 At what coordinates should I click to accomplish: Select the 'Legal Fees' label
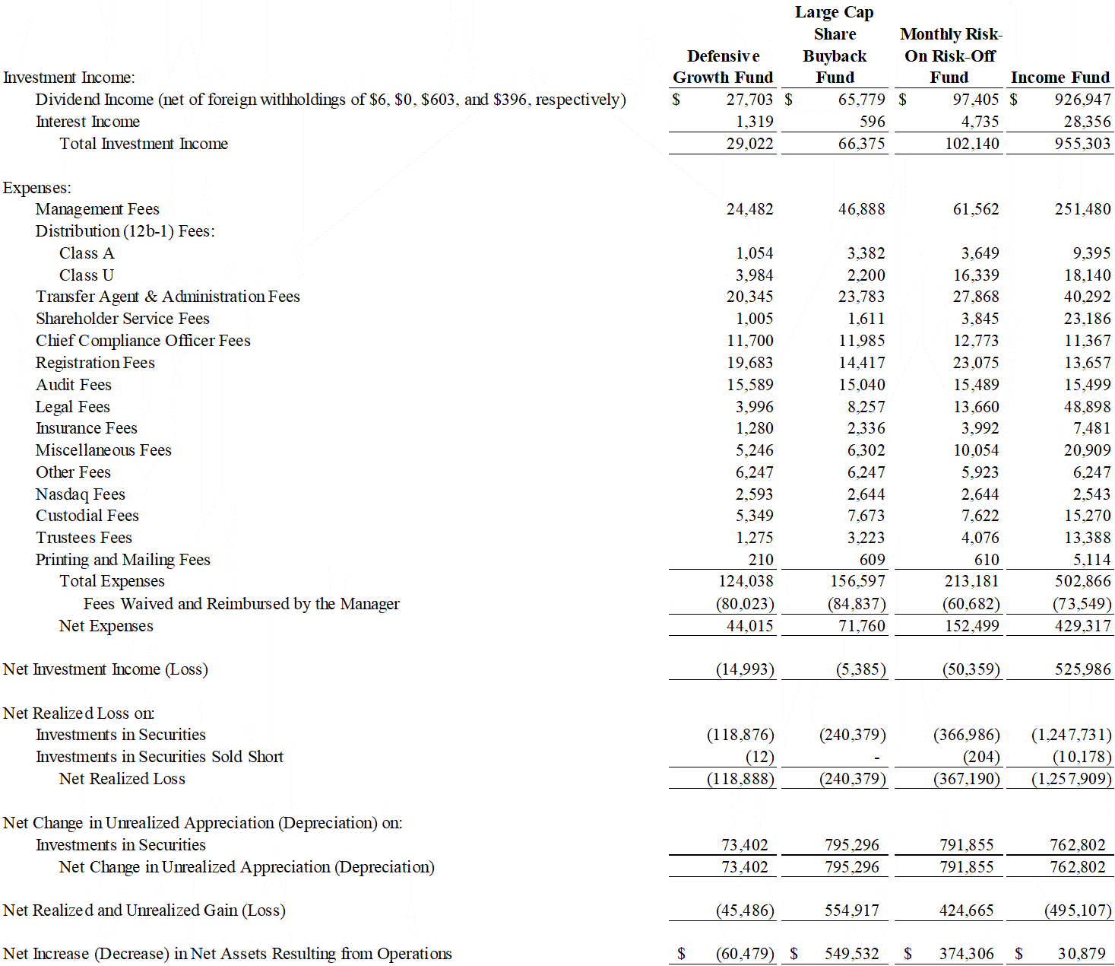73,407
